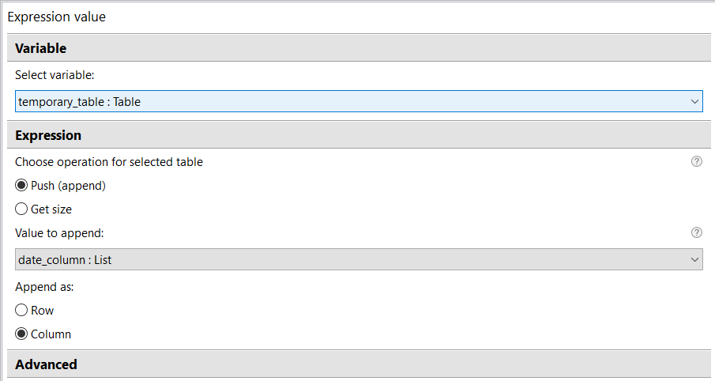Expand the Advanced section
715x381 pixels.
359,364
